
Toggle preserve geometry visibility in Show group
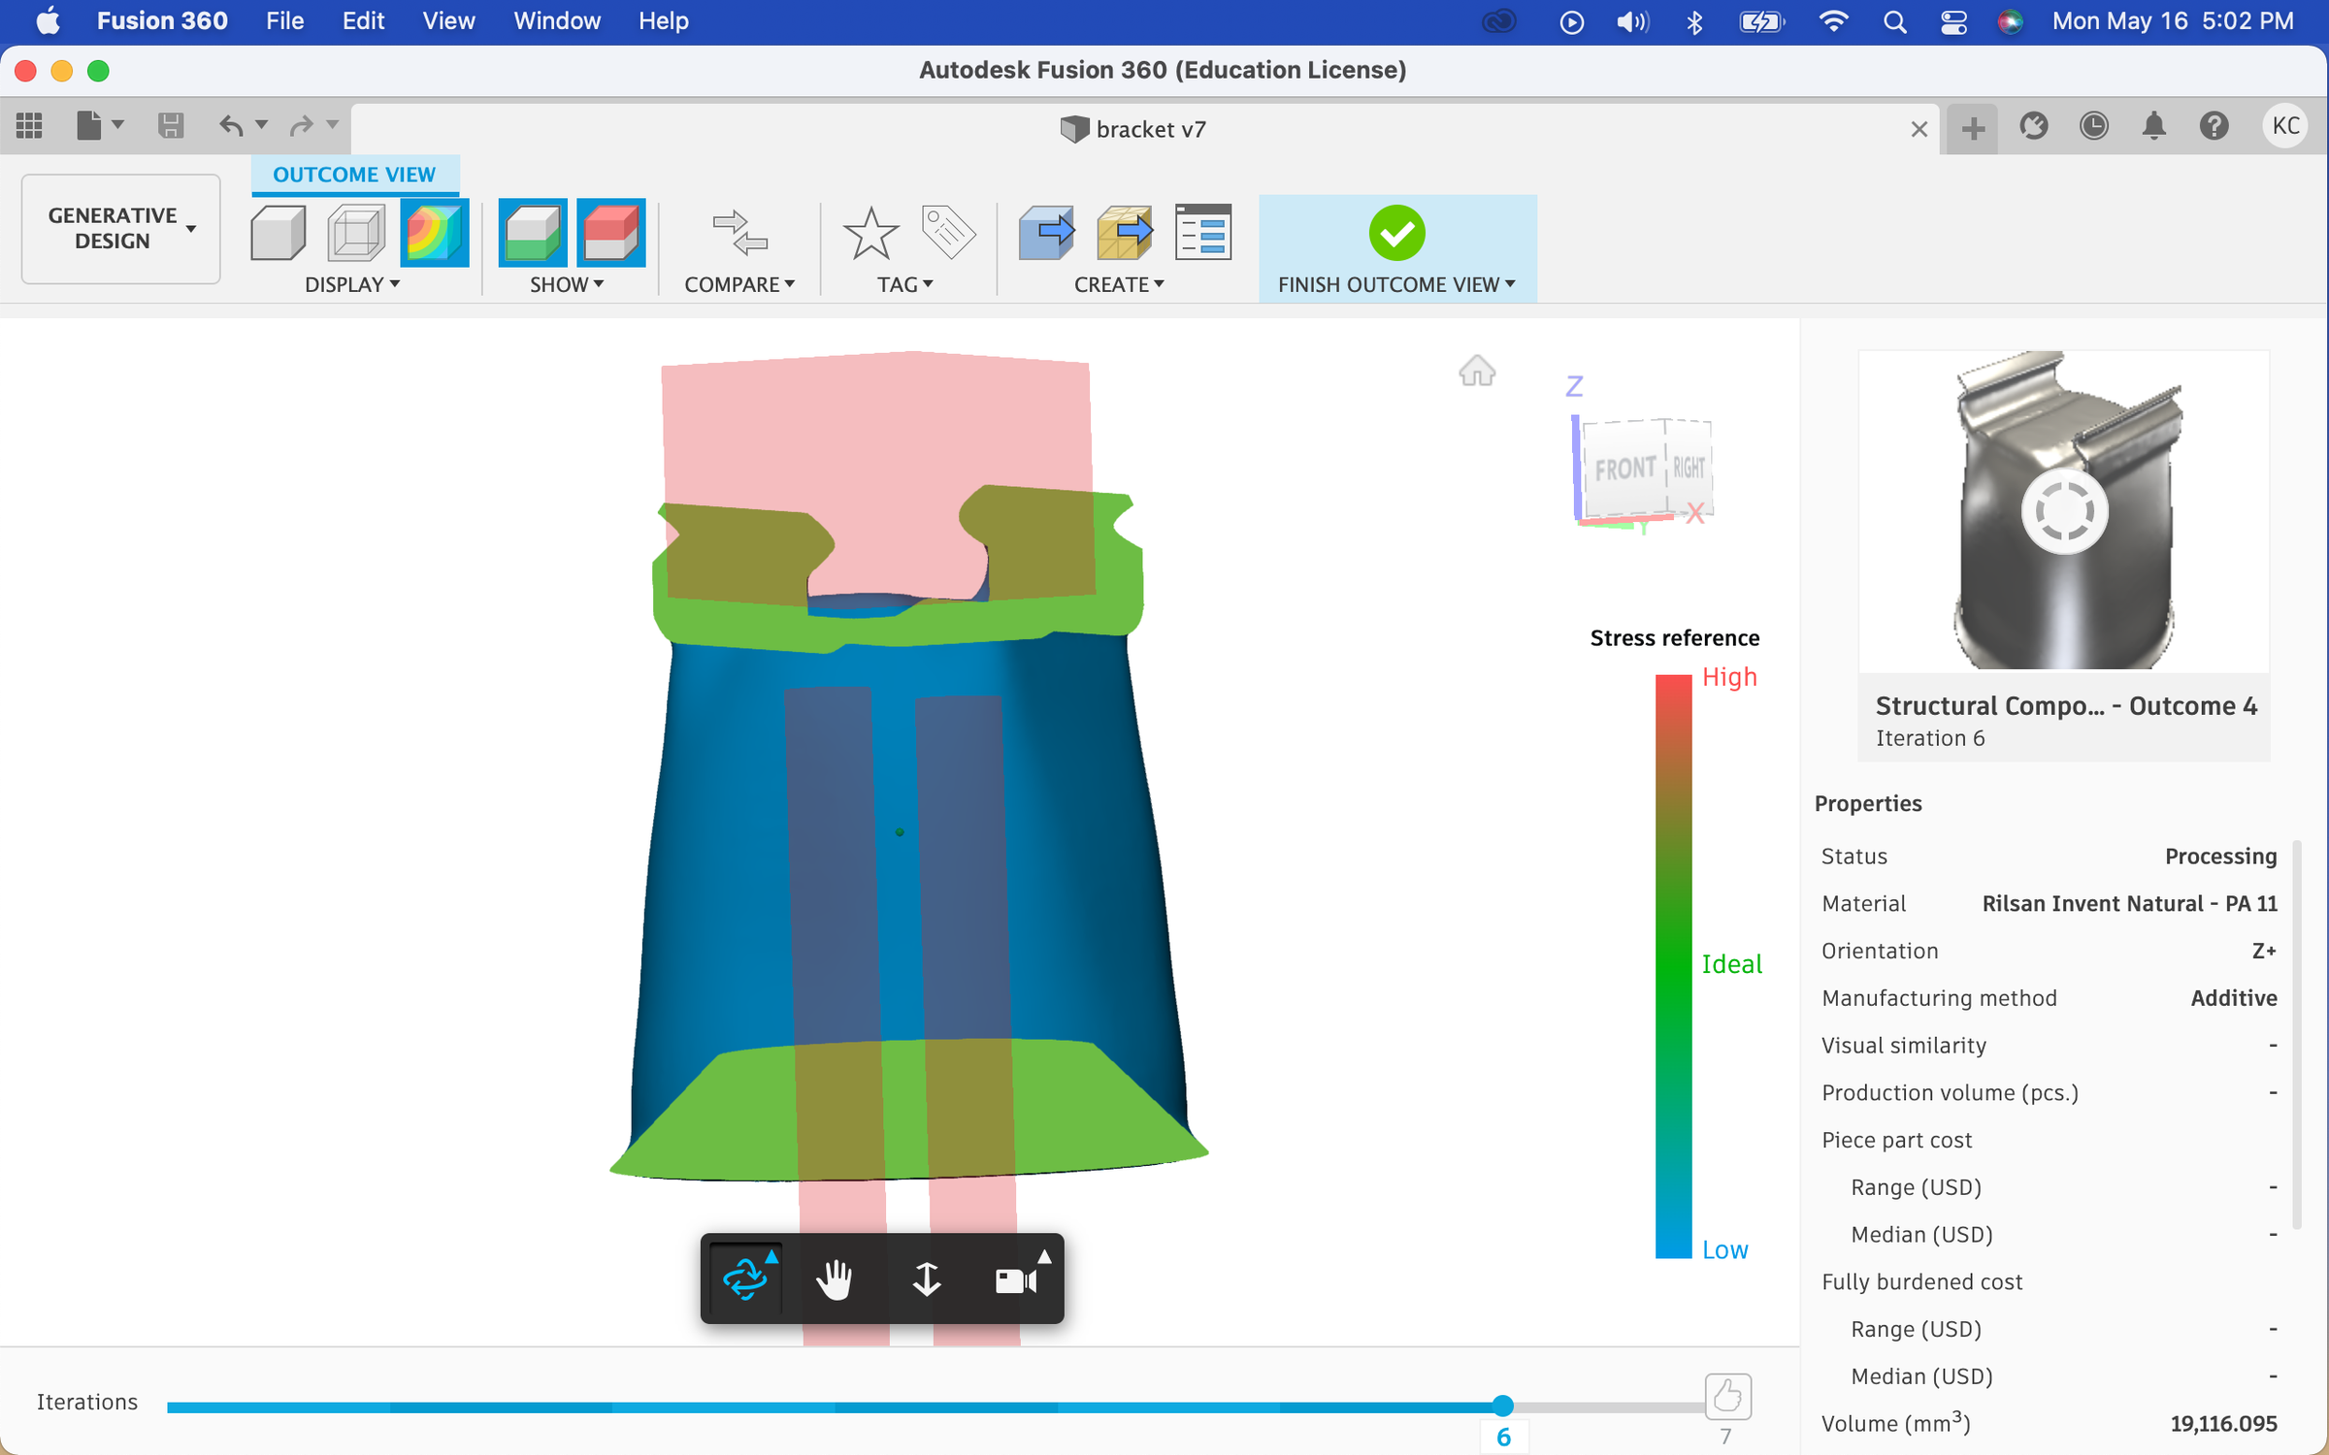coord(533,233)
